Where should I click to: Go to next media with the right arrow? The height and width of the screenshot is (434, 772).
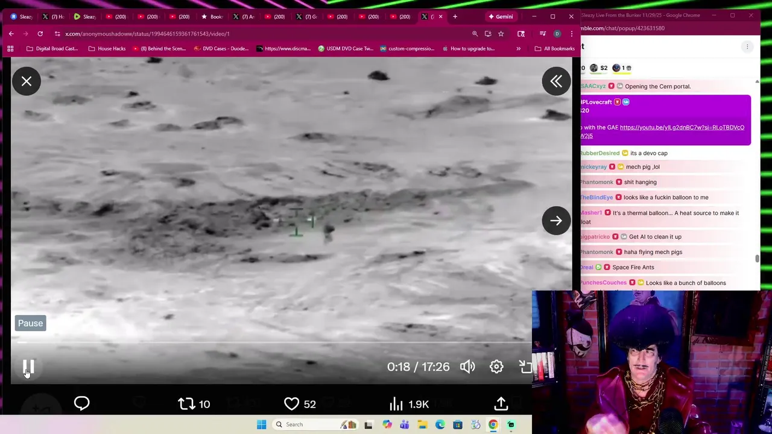[x=556, y=221]
